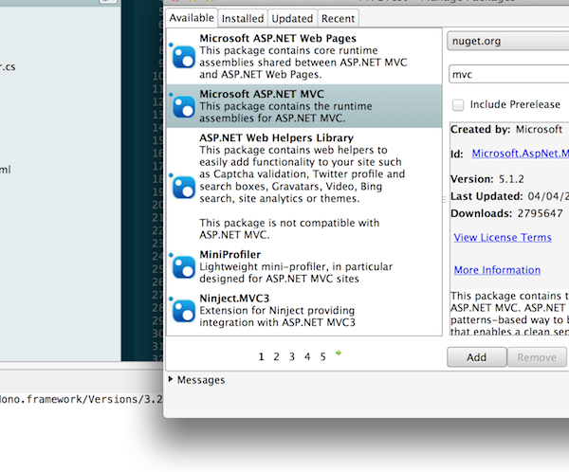This screenshot has height=472, width=569.
Task: Click the Version 5.1.2 value
Action: tap(511, 179)
